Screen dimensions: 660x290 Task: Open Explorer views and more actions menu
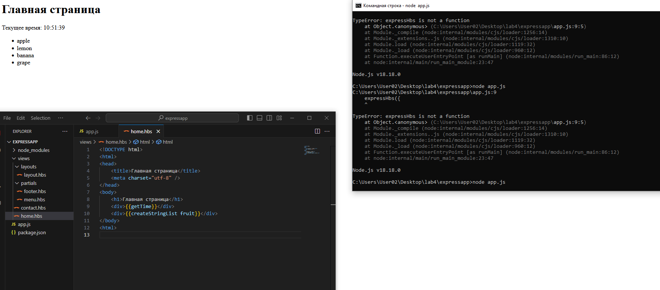pyautogui.click(x=65, y=131)
